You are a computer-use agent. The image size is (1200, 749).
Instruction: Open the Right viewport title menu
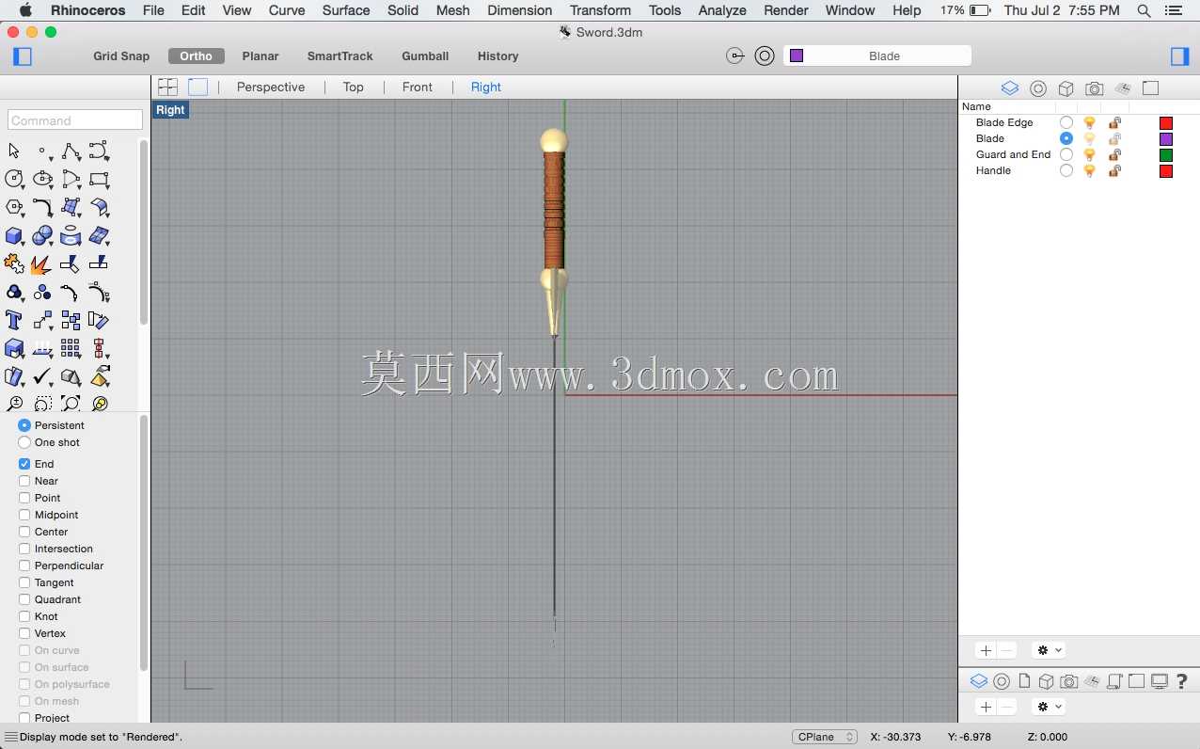point(170,110)
